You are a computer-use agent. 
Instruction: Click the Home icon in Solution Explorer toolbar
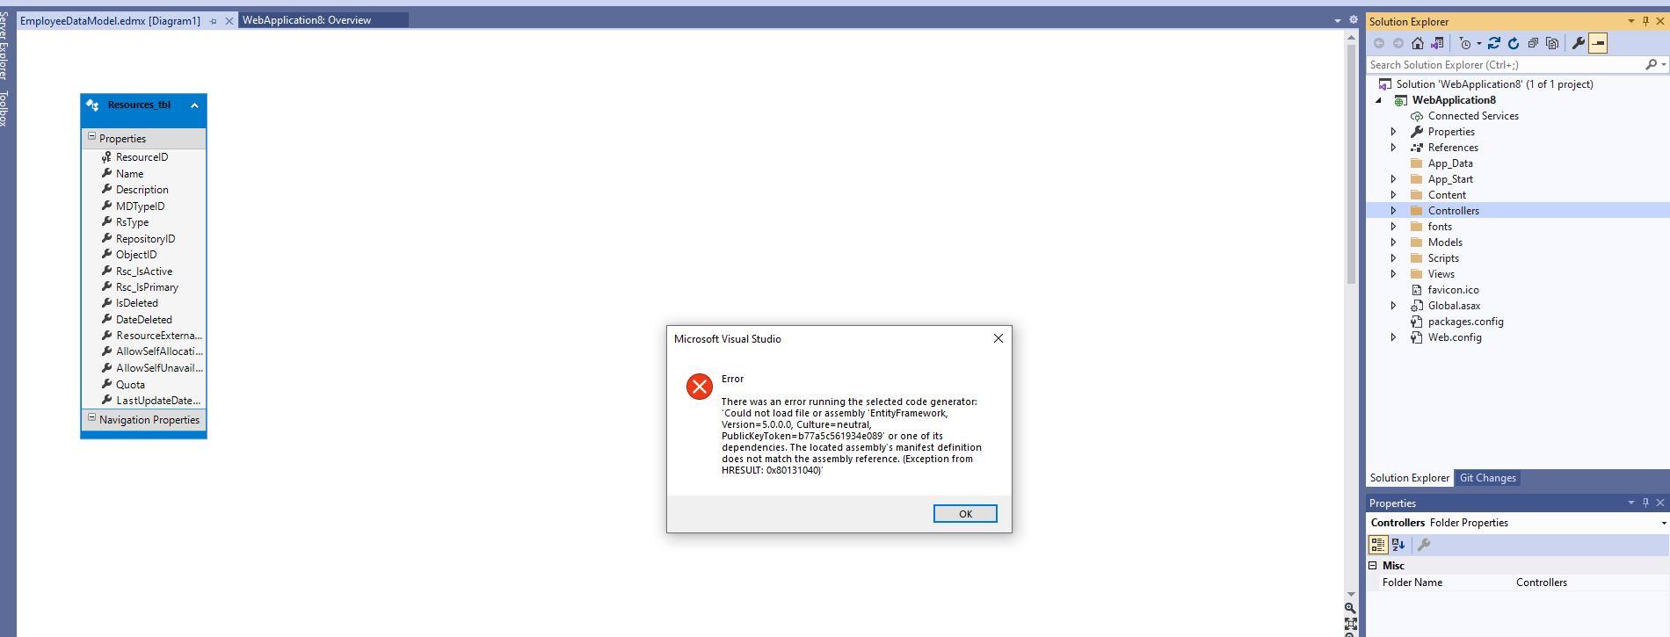pyautogui.click(x=1418, y=43)
